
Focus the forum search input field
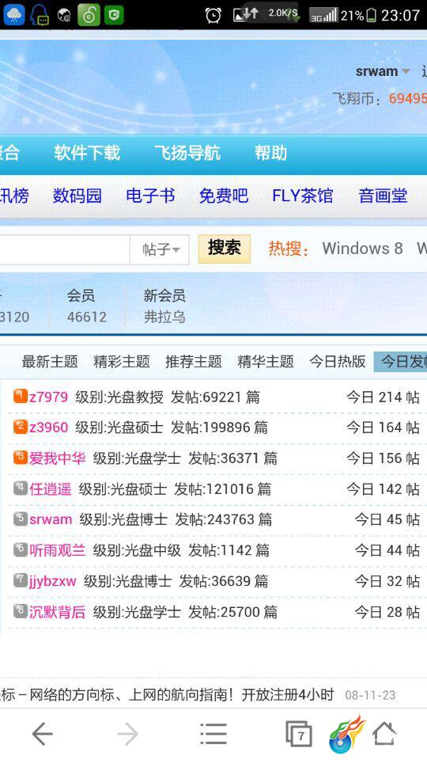[x=64, y=249]
